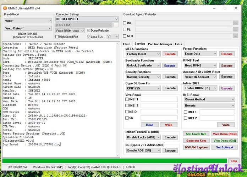Execute the KG Bypass / IT Admin action
247x177 pixels.
[170, 150]
